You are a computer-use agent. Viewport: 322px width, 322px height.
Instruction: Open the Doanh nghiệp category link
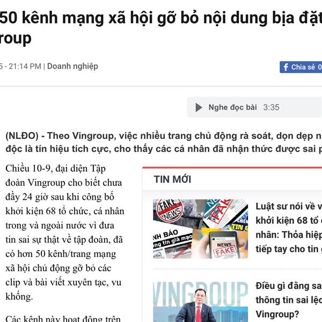tap(72, 67)
